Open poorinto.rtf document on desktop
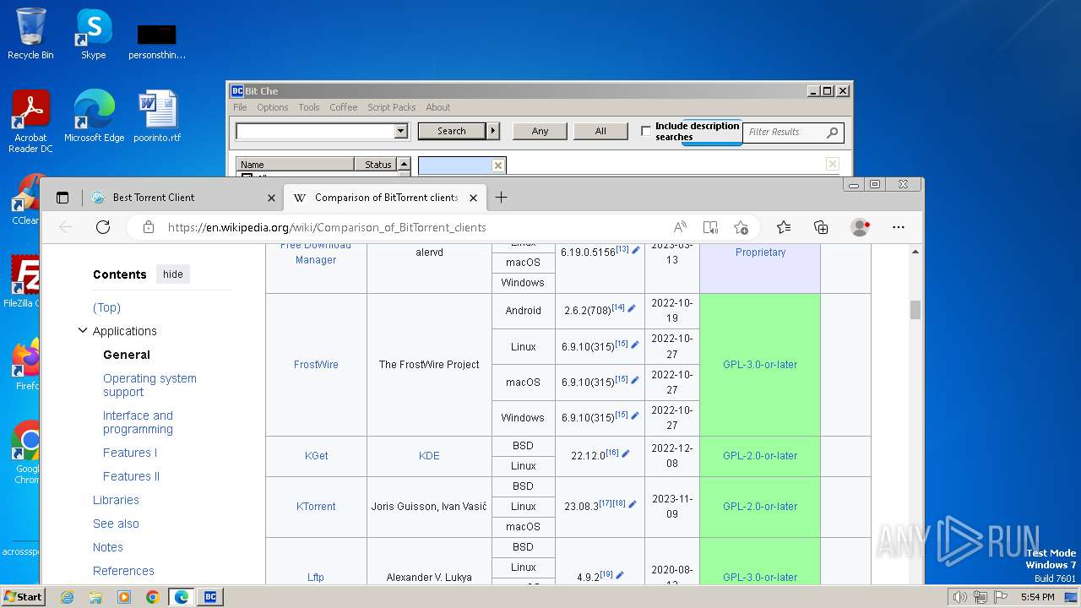The image size is (1081, 608). pyautogui.click(x=157, y=117)
